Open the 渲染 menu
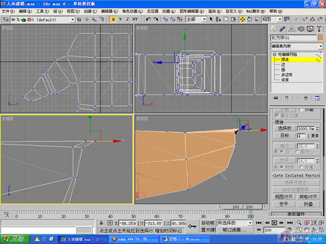Screen dimensions: 326x244 (215, 11)
